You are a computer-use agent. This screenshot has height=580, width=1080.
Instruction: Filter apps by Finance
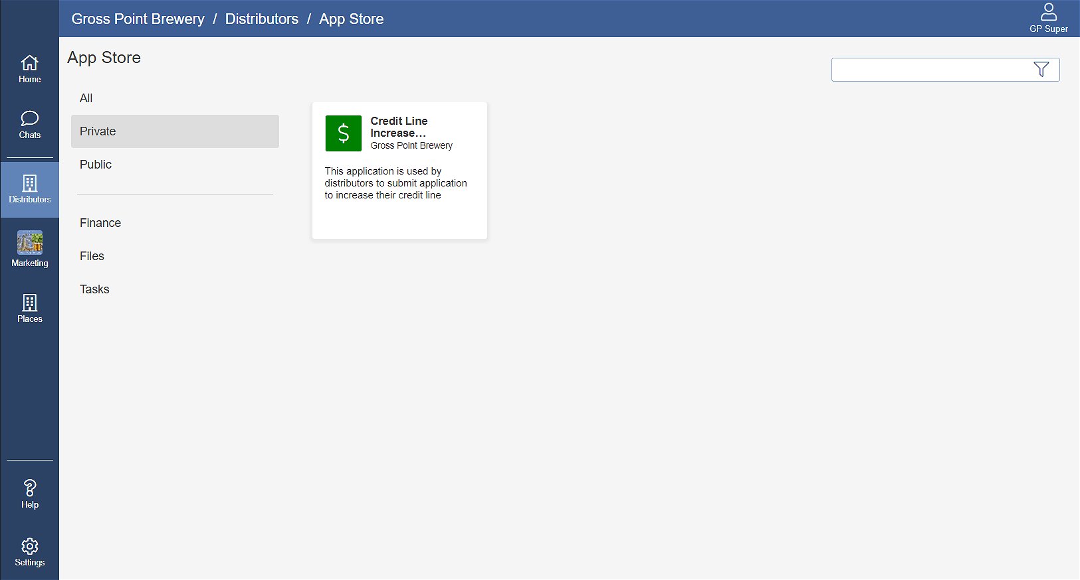tap(175, 223)
